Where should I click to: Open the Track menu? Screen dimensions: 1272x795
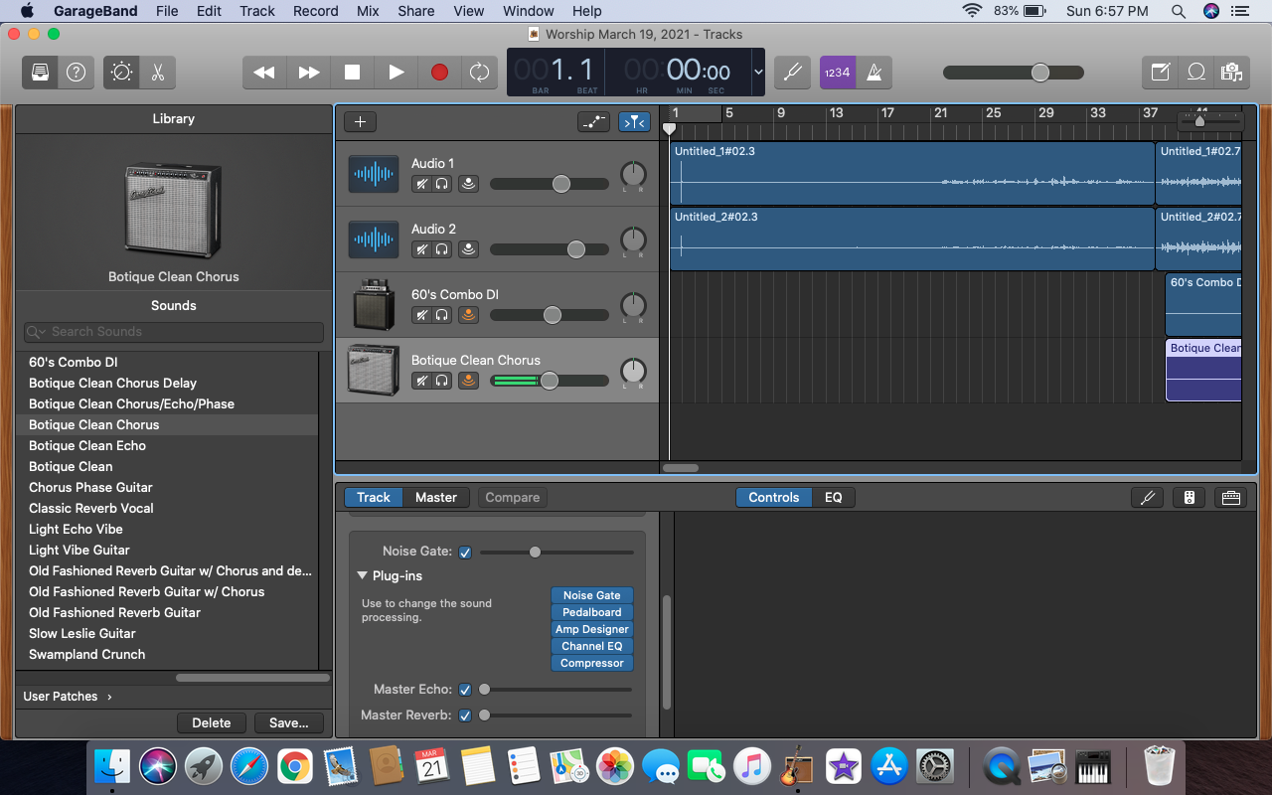click(257, 11)
